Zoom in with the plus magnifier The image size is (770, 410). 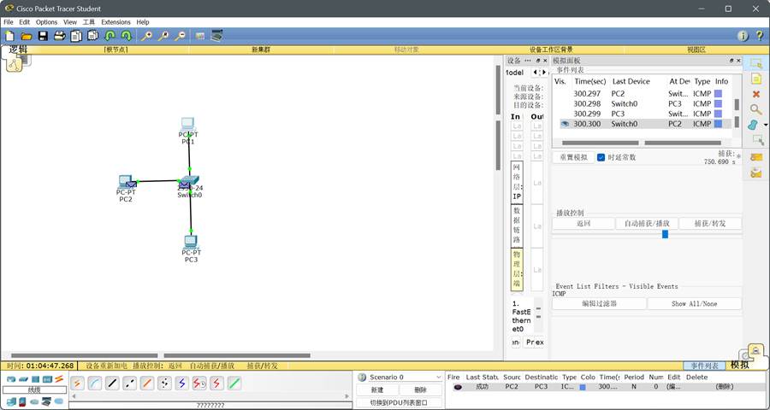click(146, 36)
